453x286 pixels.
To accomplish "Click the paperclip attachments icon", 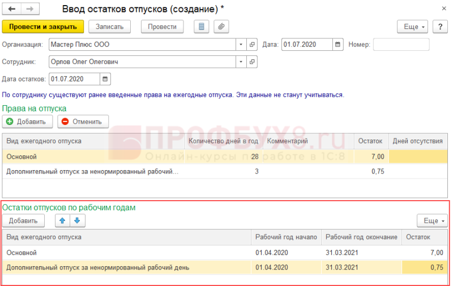I will pos(221,27).
